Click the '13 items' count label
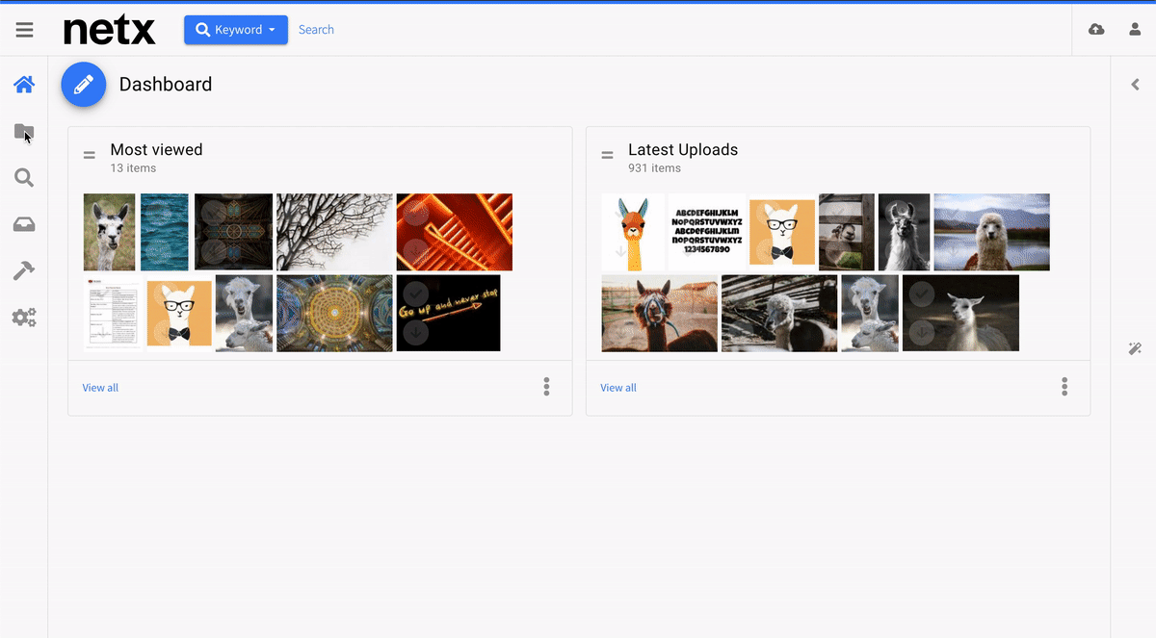 click(x=133, y=167)
